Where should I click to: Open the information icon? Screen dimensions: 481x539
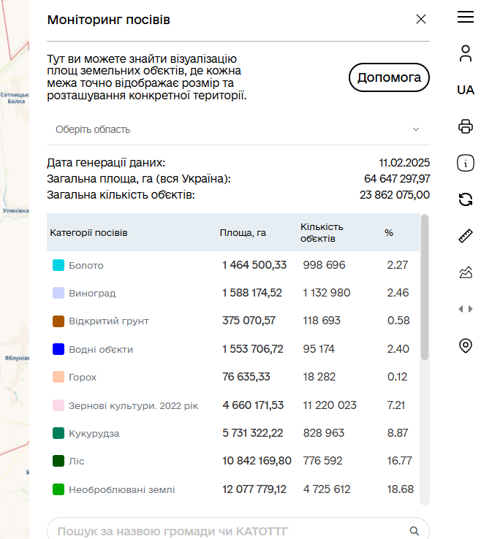(x=466, y=163)
